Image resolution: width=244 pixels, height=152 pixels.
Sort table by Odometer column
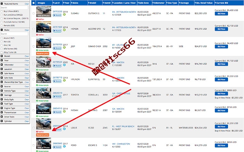(159, 3)
